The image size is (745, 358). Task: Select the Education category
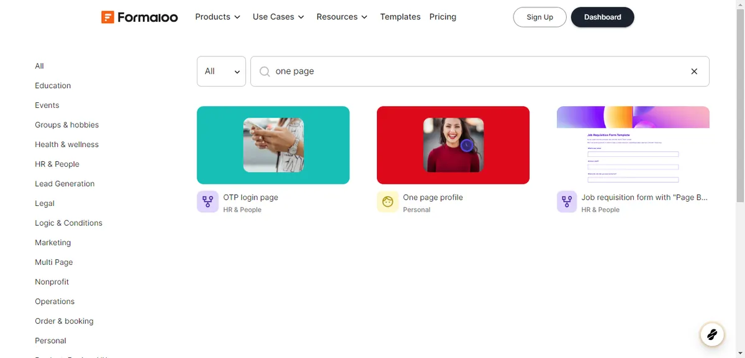pyautogui.click(x=53, y=85)
